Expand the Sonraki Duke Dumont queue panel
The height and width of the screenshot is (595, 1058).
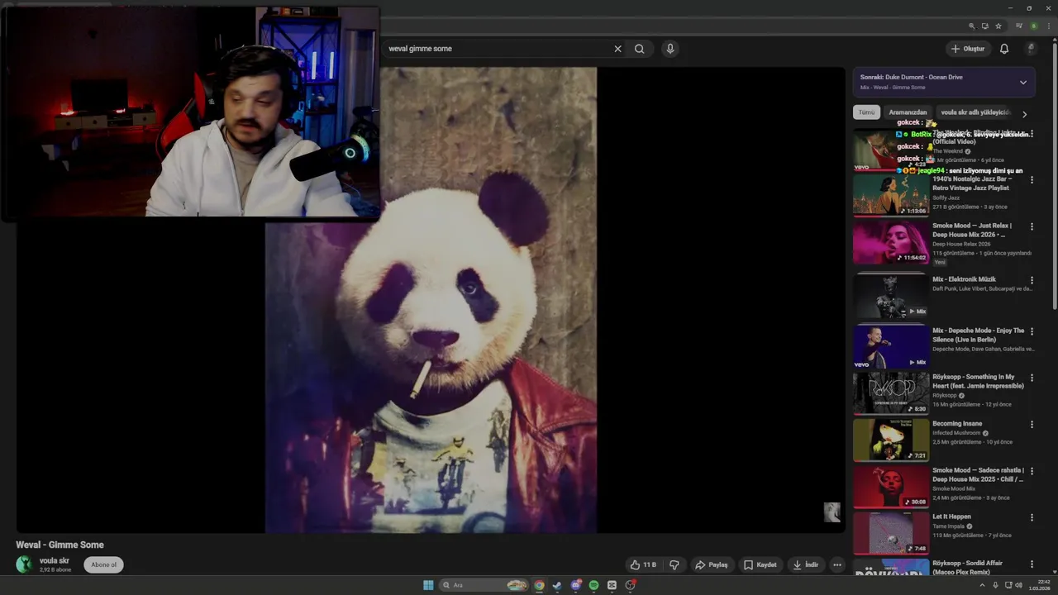(1022, 83)
